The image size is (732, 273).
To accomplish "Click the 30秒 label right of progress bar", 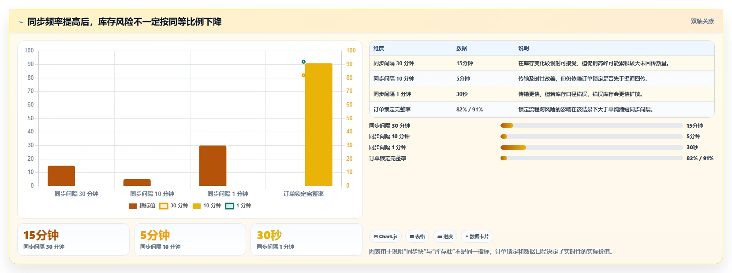I will pos(692,148).
